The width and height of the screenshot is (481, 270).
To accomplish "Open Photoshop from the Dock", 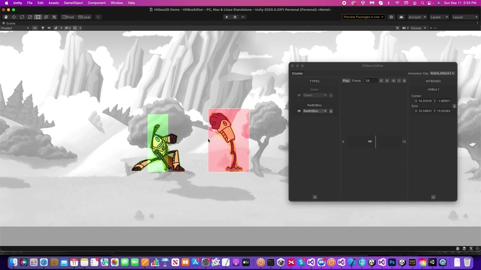I will (x=392, y=262).
